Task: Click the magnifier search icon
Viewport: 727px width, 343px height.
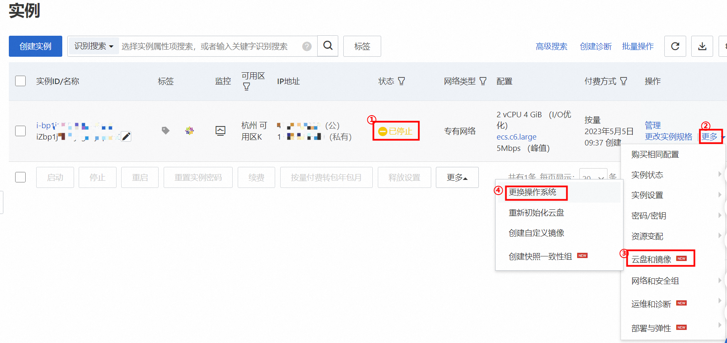Action: [x=328, y=46]
